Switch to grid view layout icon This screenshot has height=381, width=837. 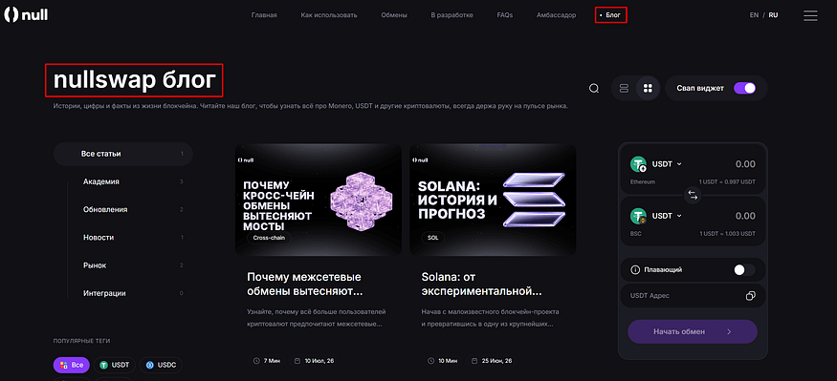tap(648, 89)
